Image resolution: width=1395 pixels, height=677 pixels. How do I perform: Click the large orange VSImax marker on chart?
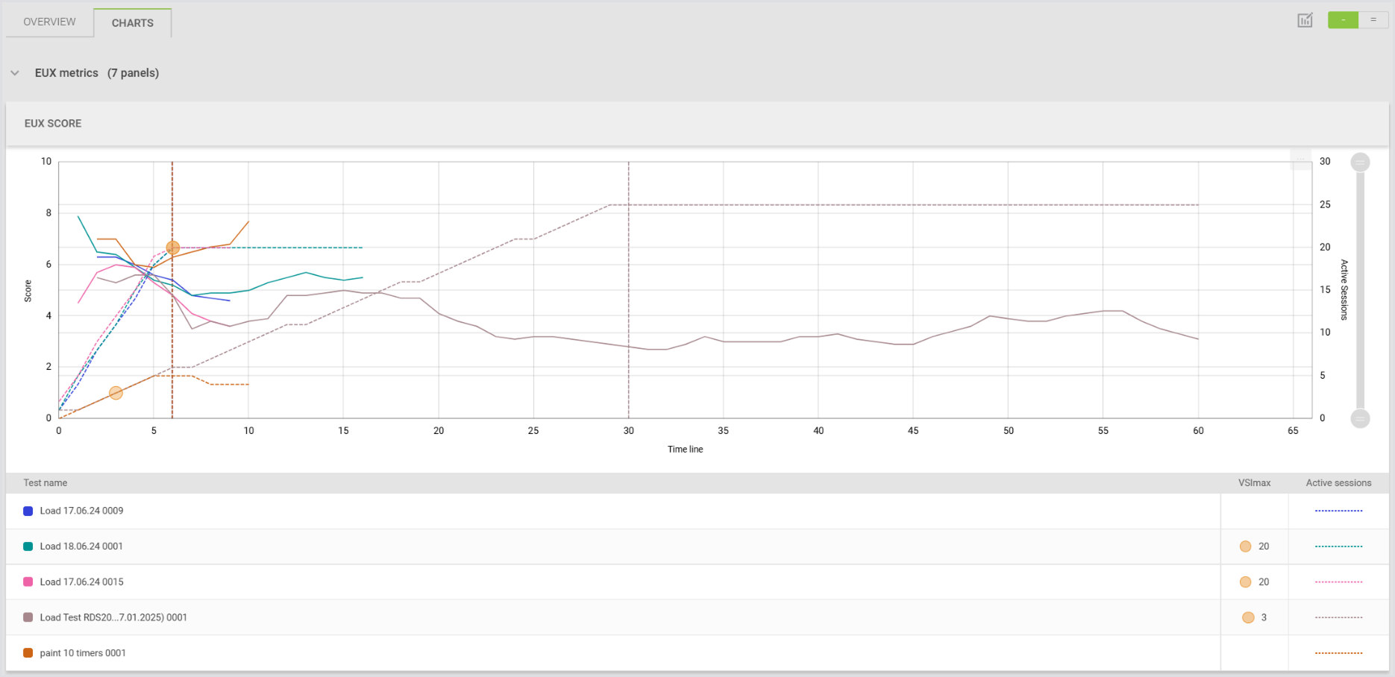[x=172, y=248]
